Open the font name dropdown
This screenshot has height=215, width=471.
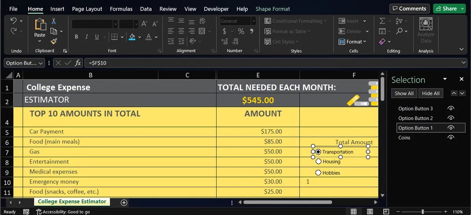(115, 24)
